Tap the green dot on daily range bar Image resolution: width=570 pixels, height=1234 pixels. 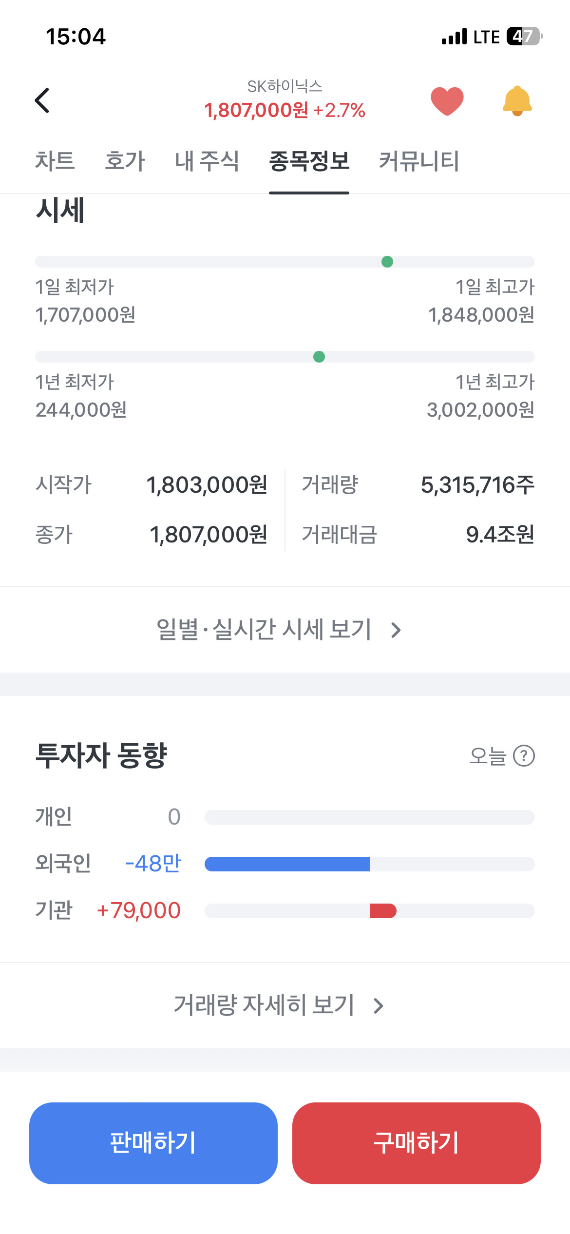pyautogui.click(x=387, y=262)
